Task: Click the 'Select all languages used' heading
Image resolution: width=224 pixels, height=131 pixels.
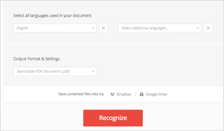Action: pos(54,15)
